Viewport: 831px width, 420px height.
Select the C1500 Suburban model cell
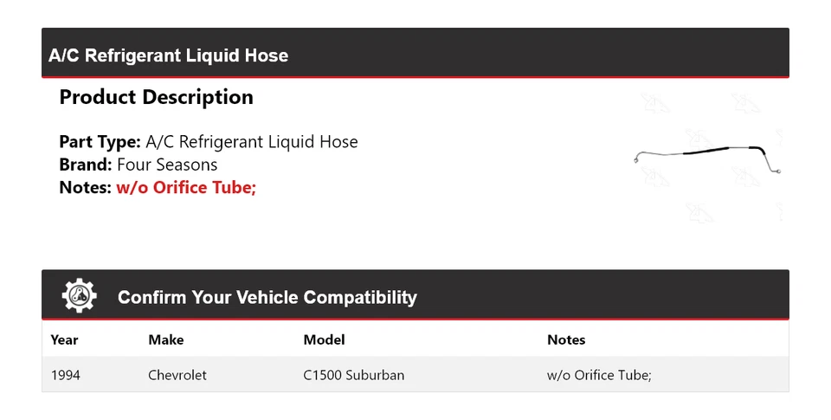(353, 375)
